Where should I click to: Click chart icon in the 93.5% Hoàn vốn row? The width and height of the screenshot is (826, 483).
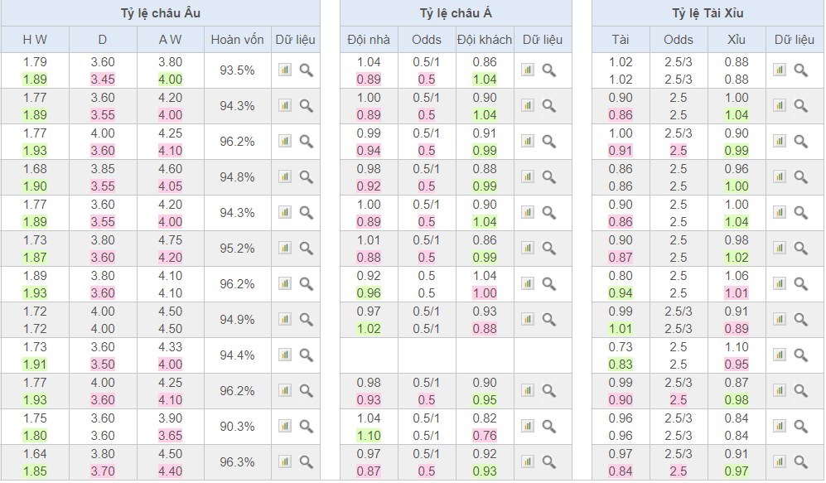284,70
